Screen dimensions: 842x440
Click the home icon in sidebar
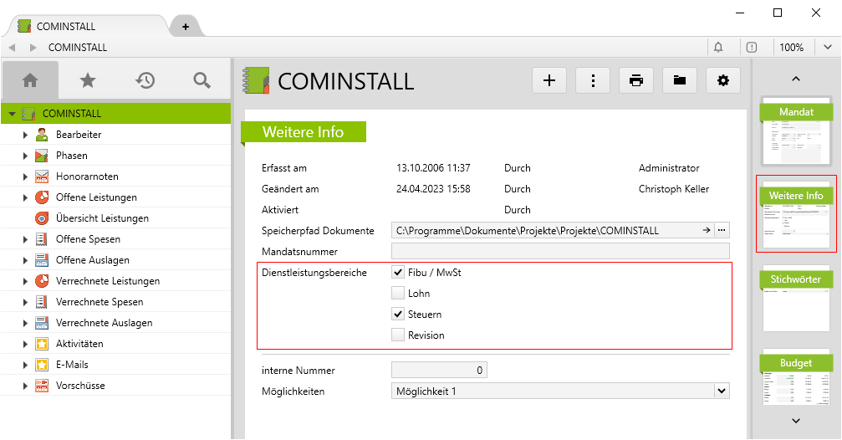30,80
